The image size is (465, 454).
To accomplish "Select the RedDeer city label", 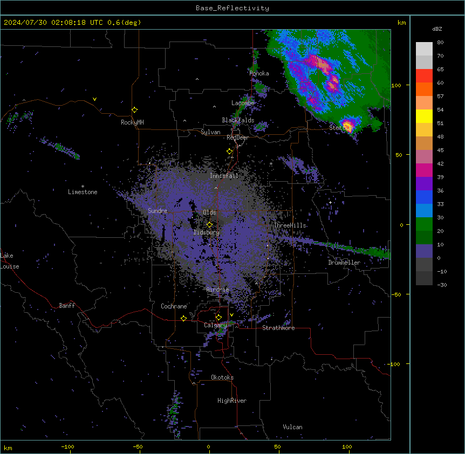I will [237, 137].
